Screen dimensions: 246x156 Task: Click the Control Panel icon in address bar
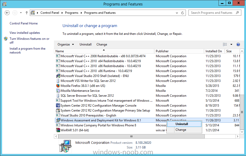click(33, 12)
